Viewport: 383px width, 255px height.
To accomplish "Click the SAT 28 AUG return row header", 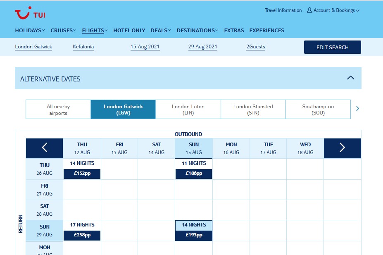I will click(x=45, y=210).
